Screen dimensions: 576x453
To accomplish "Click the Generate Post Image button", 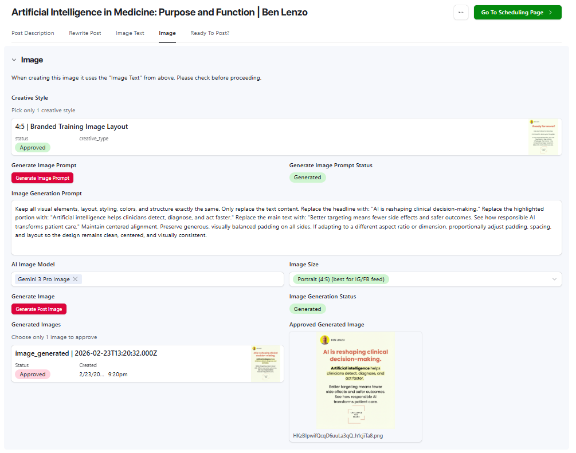I will click(38, 309).
